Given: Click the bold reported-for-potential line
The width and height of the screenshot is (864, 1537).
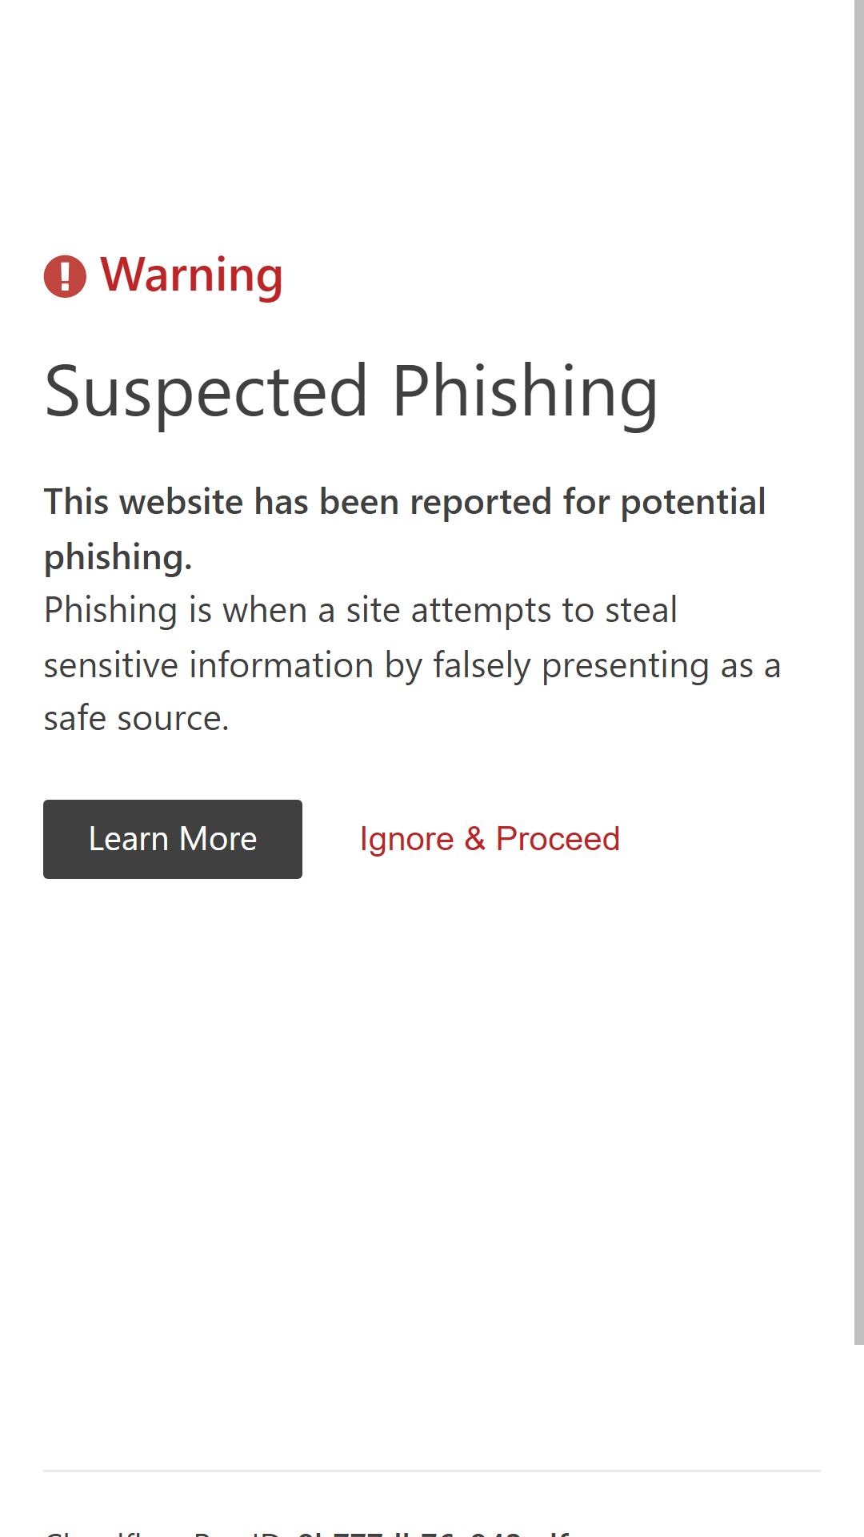Looking at the screenshot, I should (404, 502).
